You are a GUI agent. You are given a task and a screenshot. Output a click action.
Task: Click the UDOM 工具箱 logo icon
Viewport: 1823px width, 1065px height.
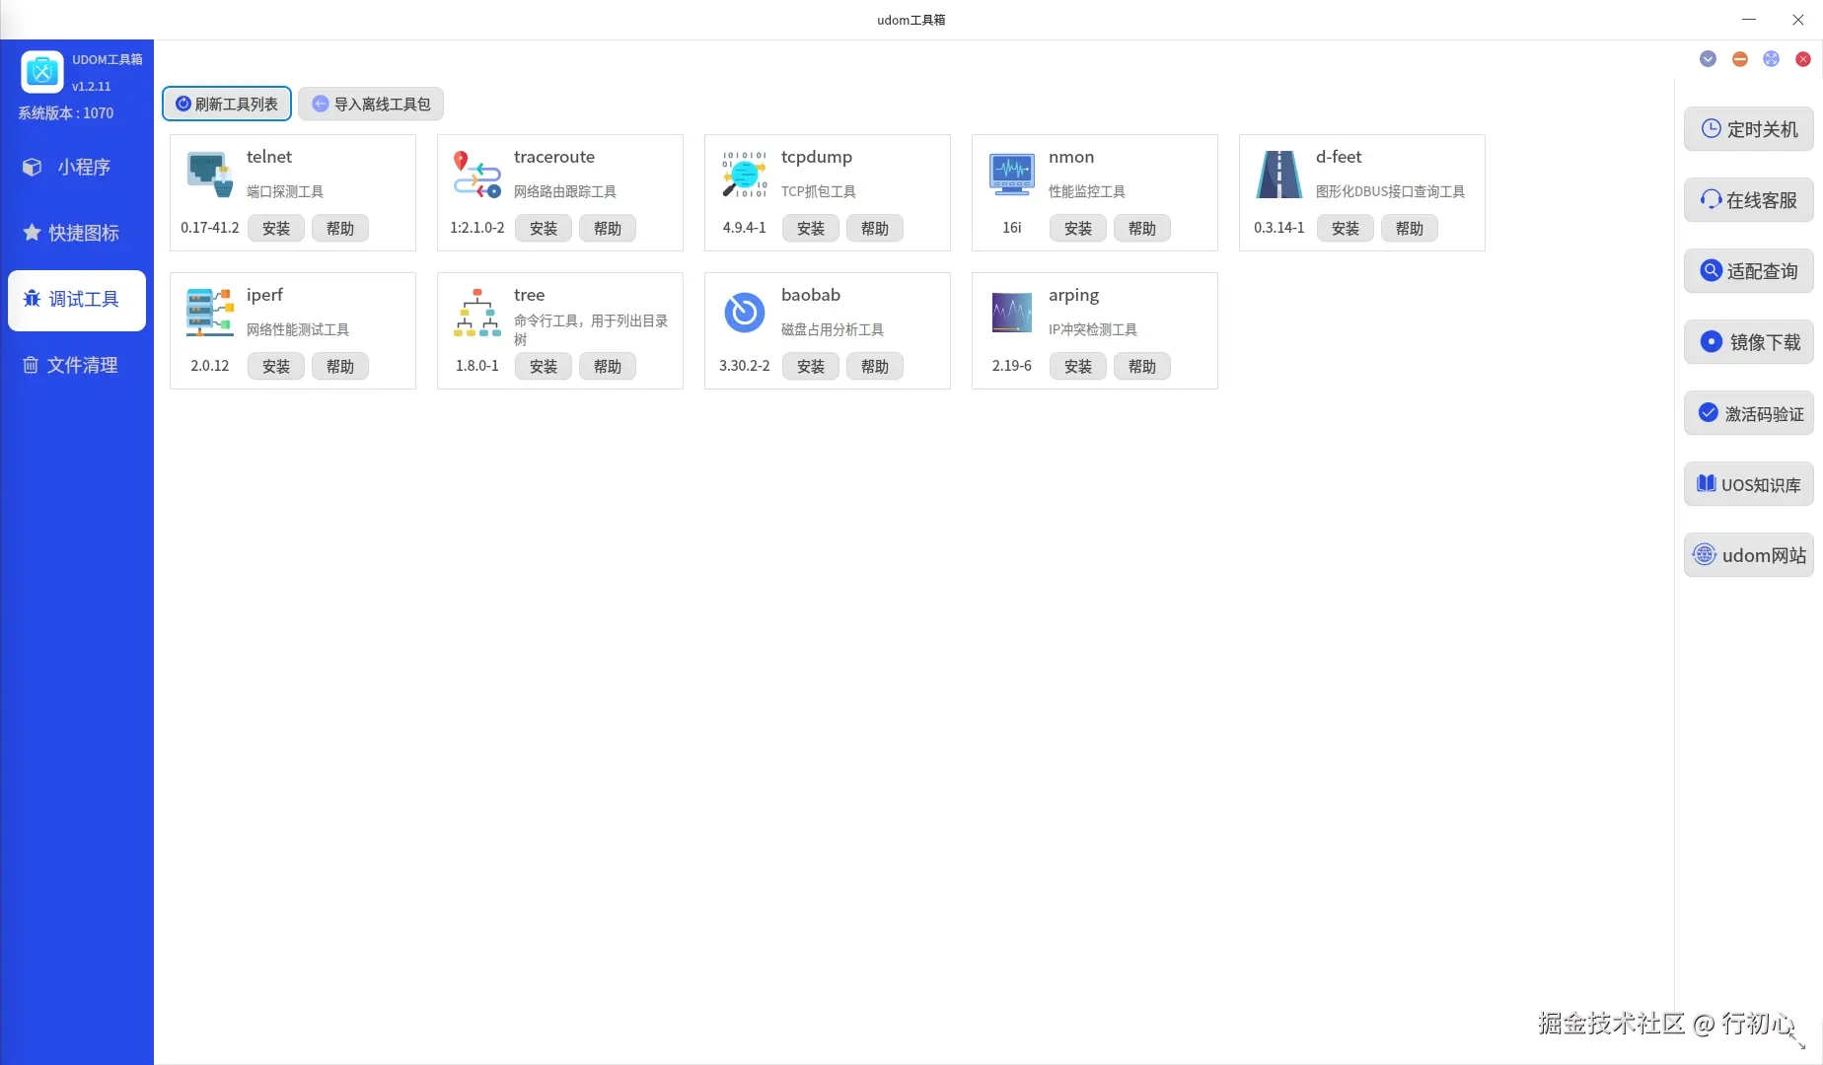coord(41,71)
